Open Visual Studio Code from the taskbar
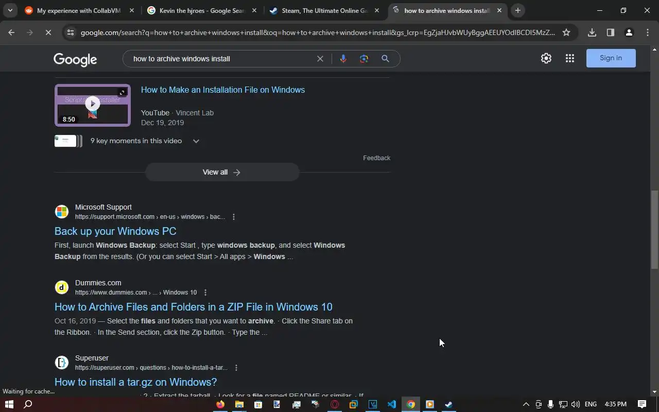This screenshot has width=659, height=412. 392,404
